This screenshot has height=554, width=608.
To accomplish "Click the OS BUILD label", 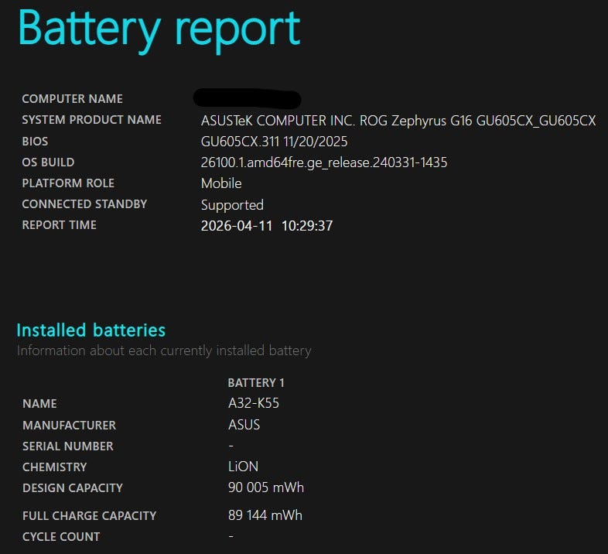I will (x=48, y=162).
